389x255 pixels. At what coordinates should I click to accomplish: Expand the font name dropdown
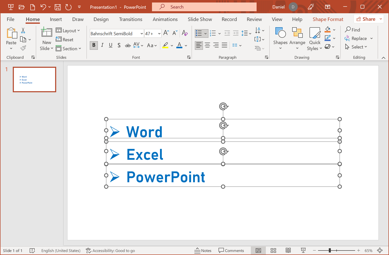point(141,33)
